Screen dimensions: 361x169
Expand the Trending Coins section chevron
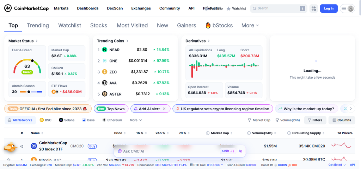point(127,41)
